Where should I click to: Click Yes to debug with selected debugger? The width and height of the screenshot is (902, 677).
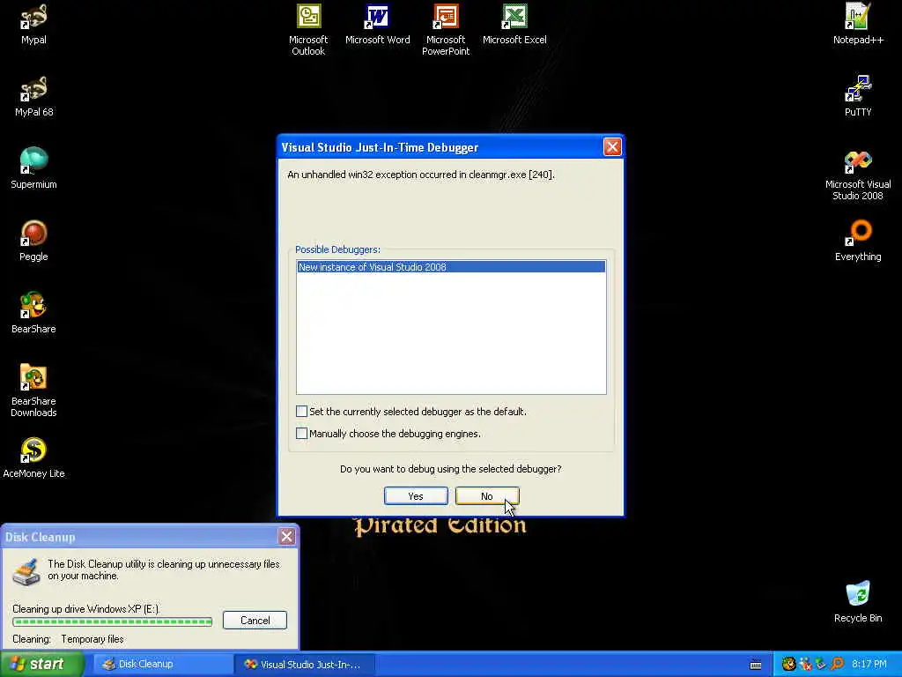point(416,496)
